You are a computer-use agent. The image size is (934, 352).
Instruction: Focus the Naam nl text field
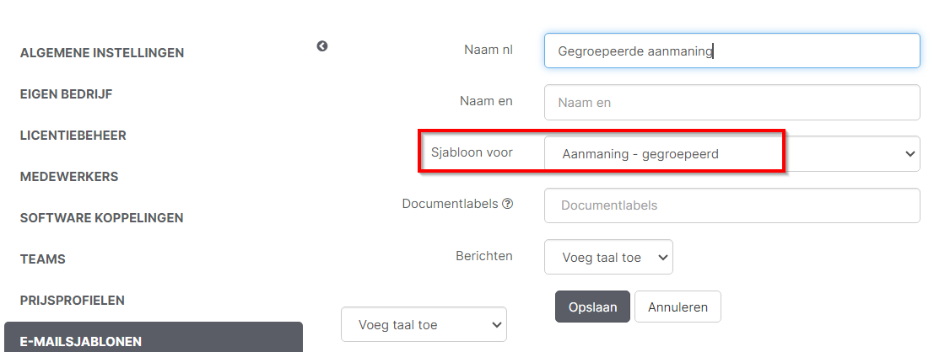pos(731,51)
